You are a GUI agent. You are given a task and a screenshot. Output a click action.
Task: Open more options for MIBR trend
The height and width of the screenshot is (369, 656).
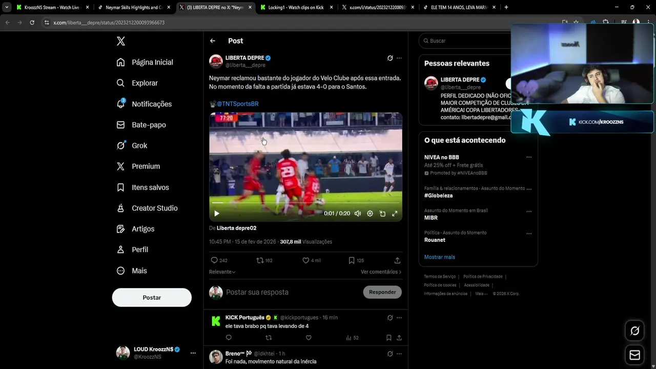(529, 211)
